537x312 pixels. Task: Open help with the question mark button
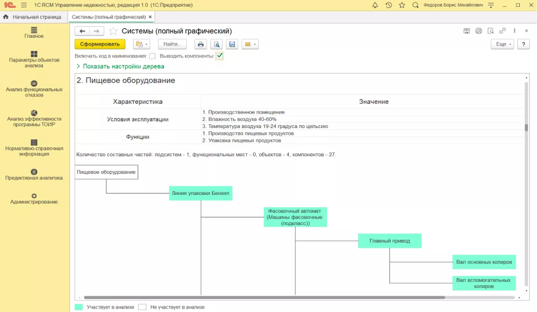pyautogui.click(x=523, y=44)
